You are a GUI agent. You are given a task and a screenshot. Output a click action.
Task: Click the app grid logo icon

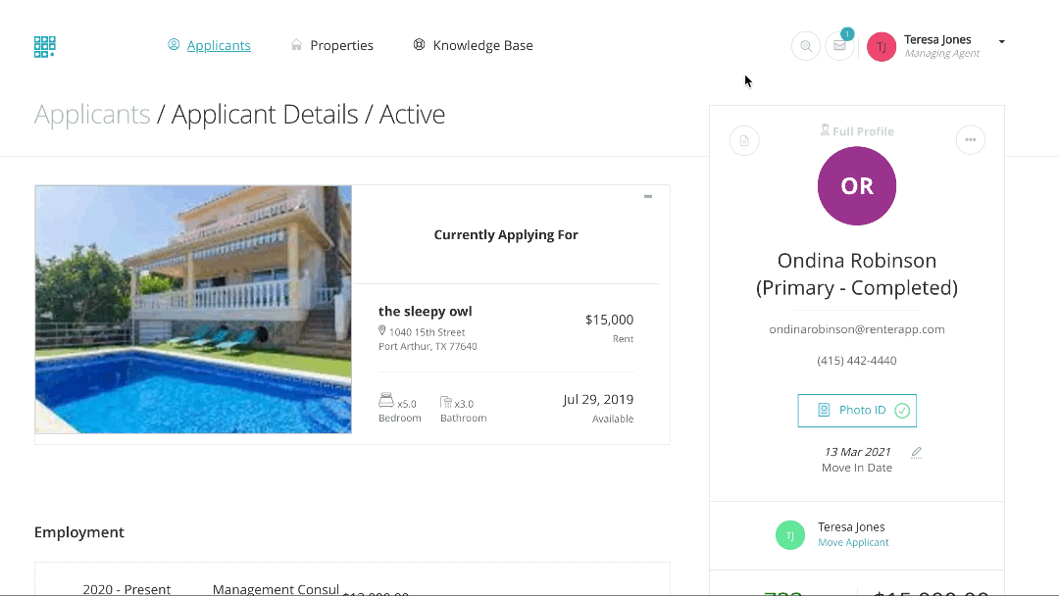pyautogui.click(x=45, y=46)
